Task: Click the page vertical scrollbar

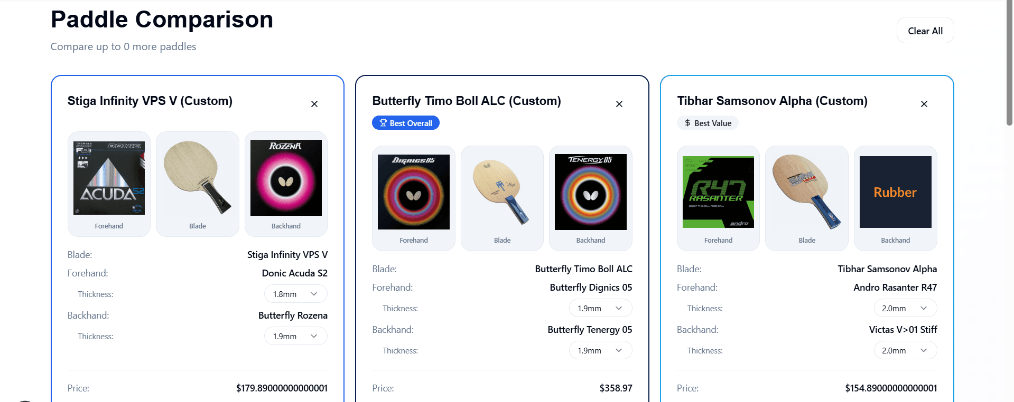Action: click(1009, 63)
